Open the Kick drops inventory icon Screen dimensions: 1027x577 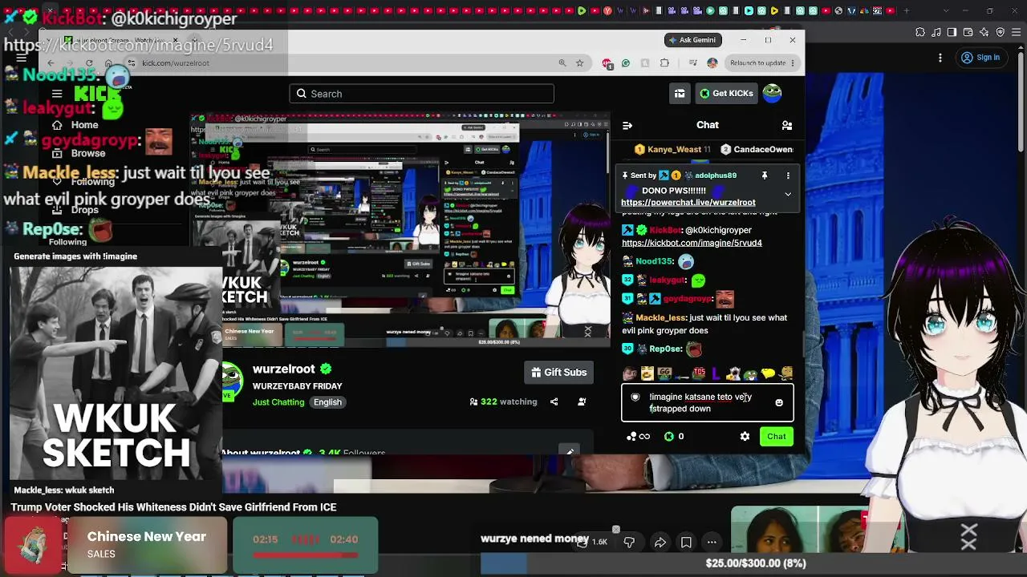[680, 93]
